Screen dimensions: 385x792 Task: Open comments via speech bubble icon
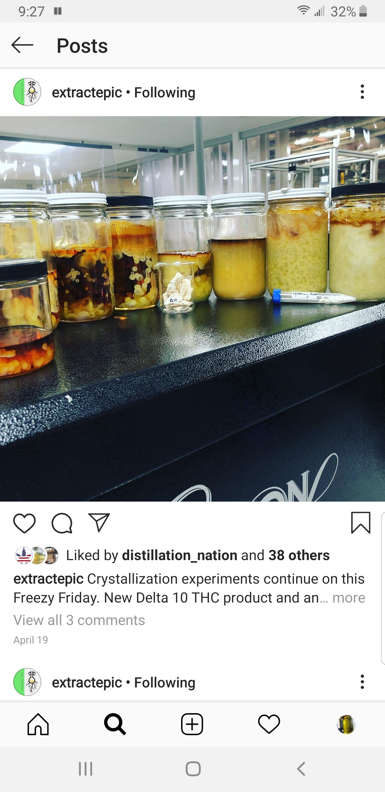62,523
